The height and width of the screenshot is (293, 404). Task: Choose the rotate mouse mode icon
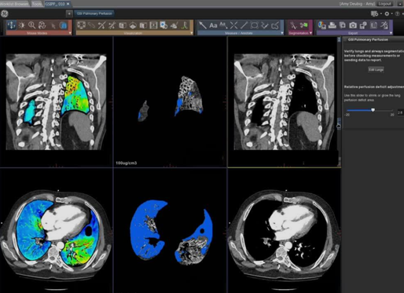tap(42, 25)
